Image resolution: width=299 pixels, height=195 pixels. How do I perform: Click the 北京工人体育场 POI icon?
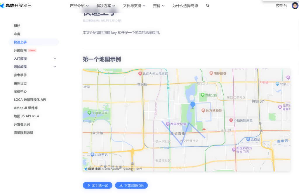tap(277, 84)
